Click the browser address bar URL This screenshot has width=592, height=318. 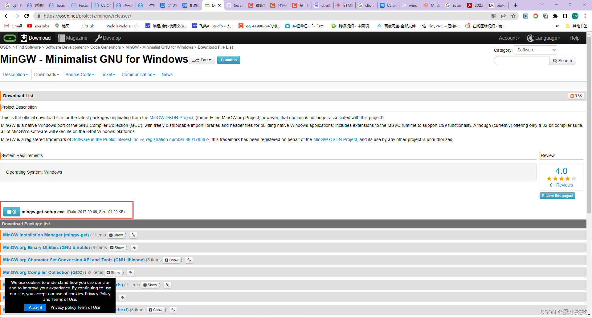(x=88, y=16)
